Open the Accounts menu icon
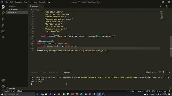This screenshot has height=96, width=172. click(x=3, y=80)
